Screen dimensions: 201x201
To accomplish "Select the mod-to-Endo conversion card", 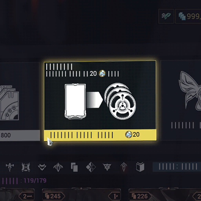I will coord(100,101).
